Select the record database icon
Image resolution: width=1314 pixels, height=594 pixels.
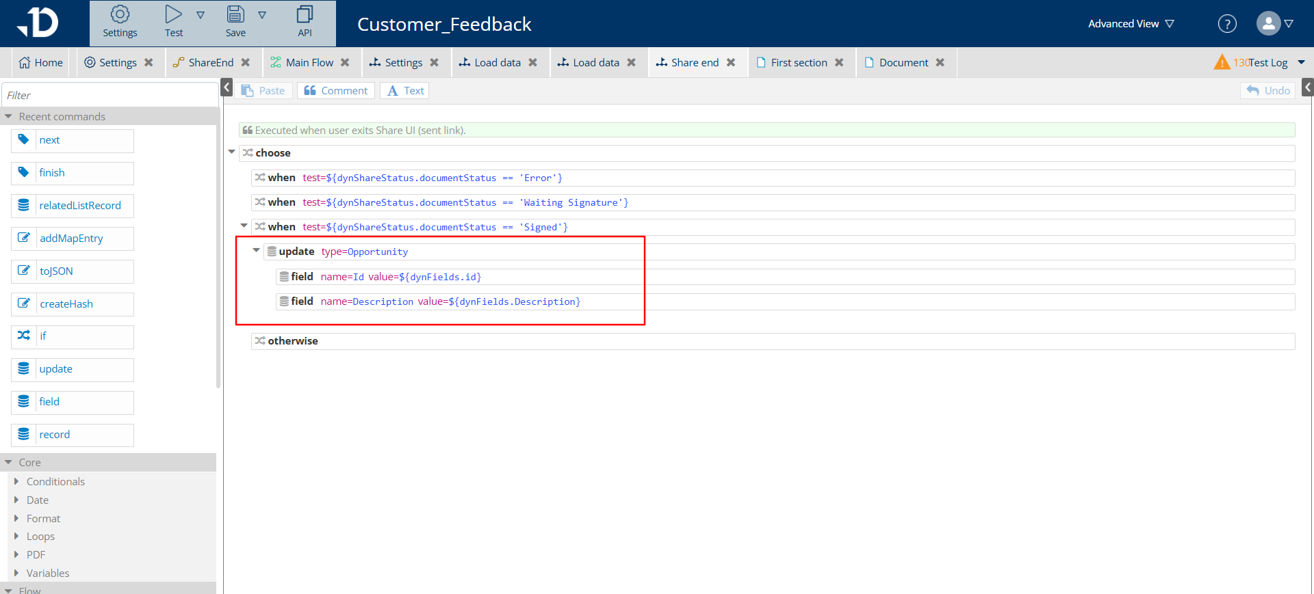pos(23,434)
